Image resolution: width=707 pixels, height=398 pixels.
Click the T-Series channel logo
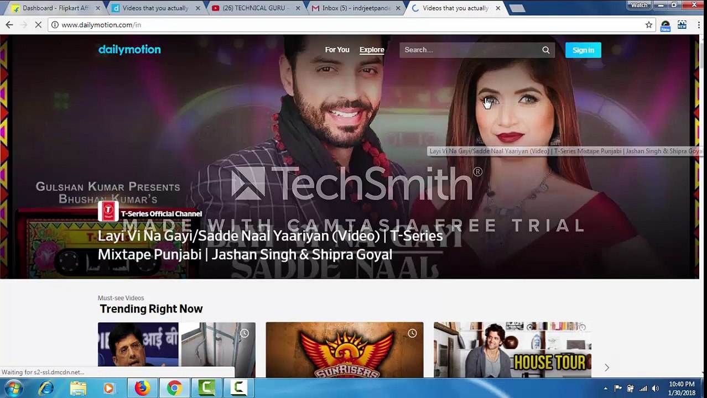108,211
